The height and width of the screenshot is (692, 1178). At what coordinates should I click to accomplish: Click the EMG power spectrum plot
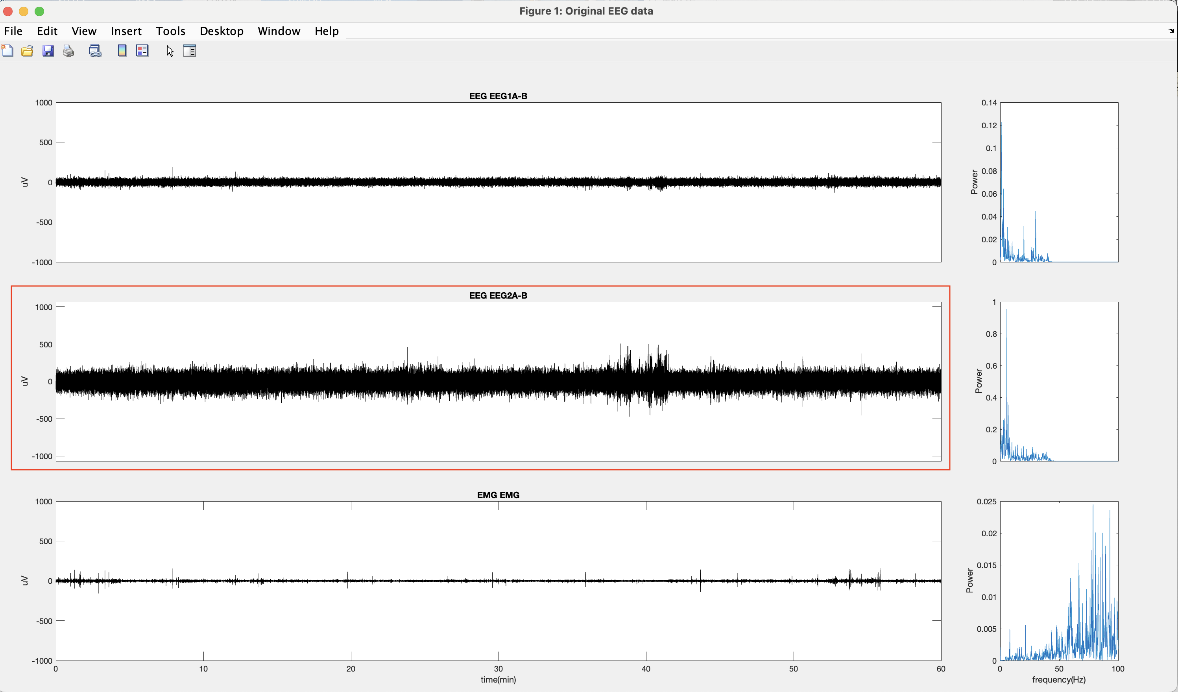[x=1059, y=581]
